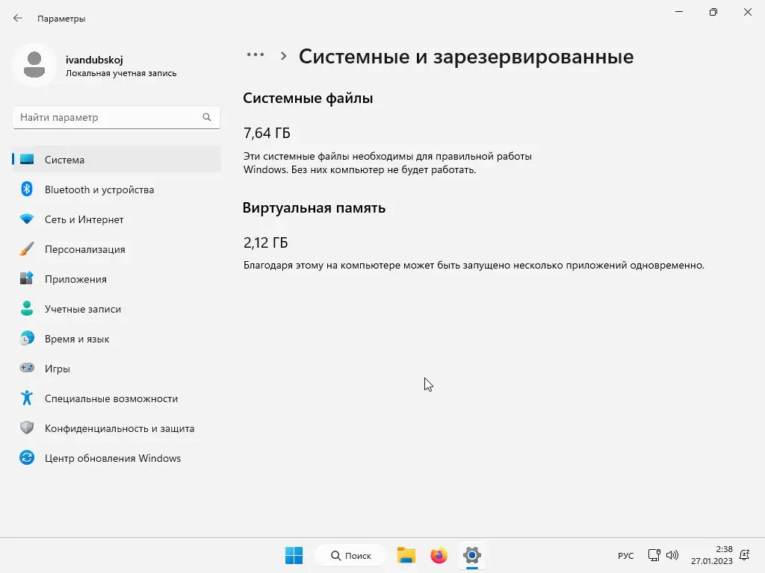This screenshot has width=765, height=573.
Task: Select the Сеть и Интернет sidebar icon
Action: click(27, 219)
